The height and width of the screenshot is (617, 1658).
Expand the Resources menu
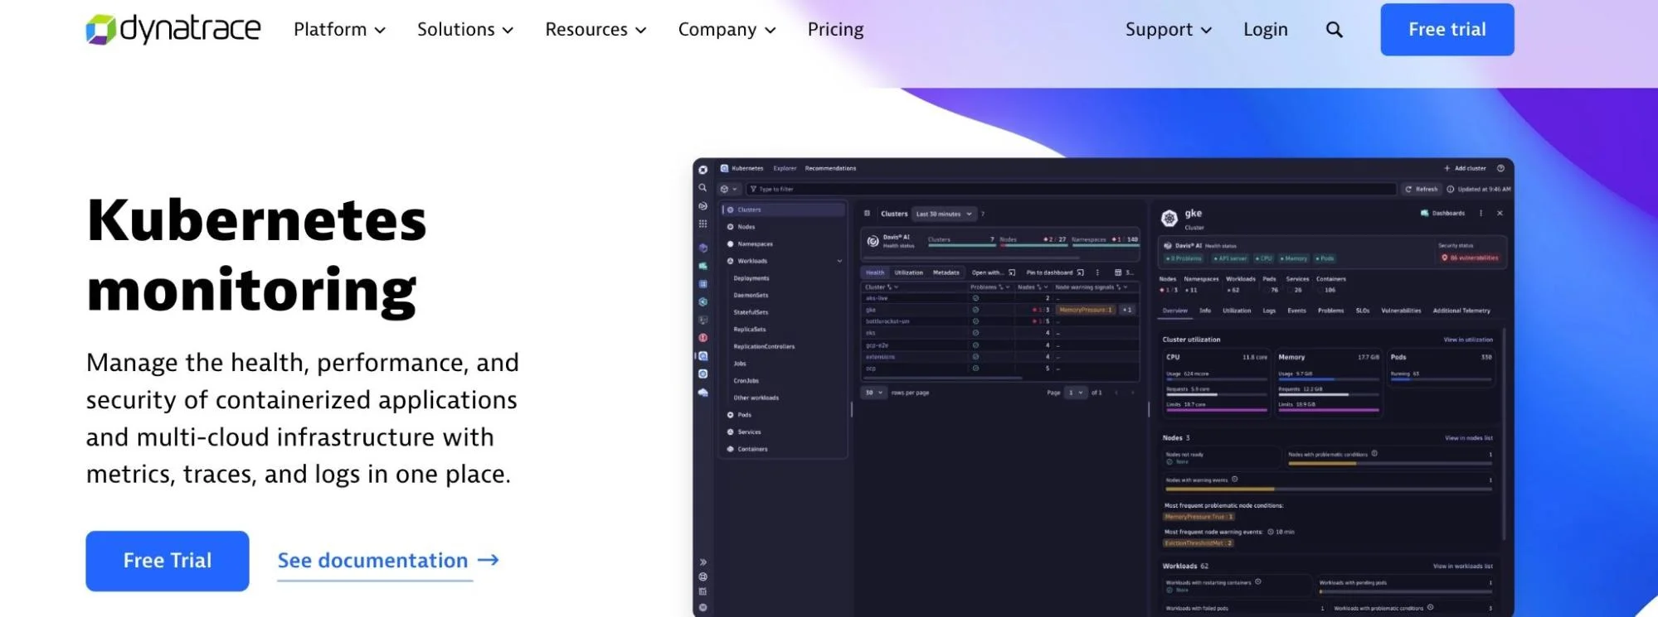tap(596, 30)
